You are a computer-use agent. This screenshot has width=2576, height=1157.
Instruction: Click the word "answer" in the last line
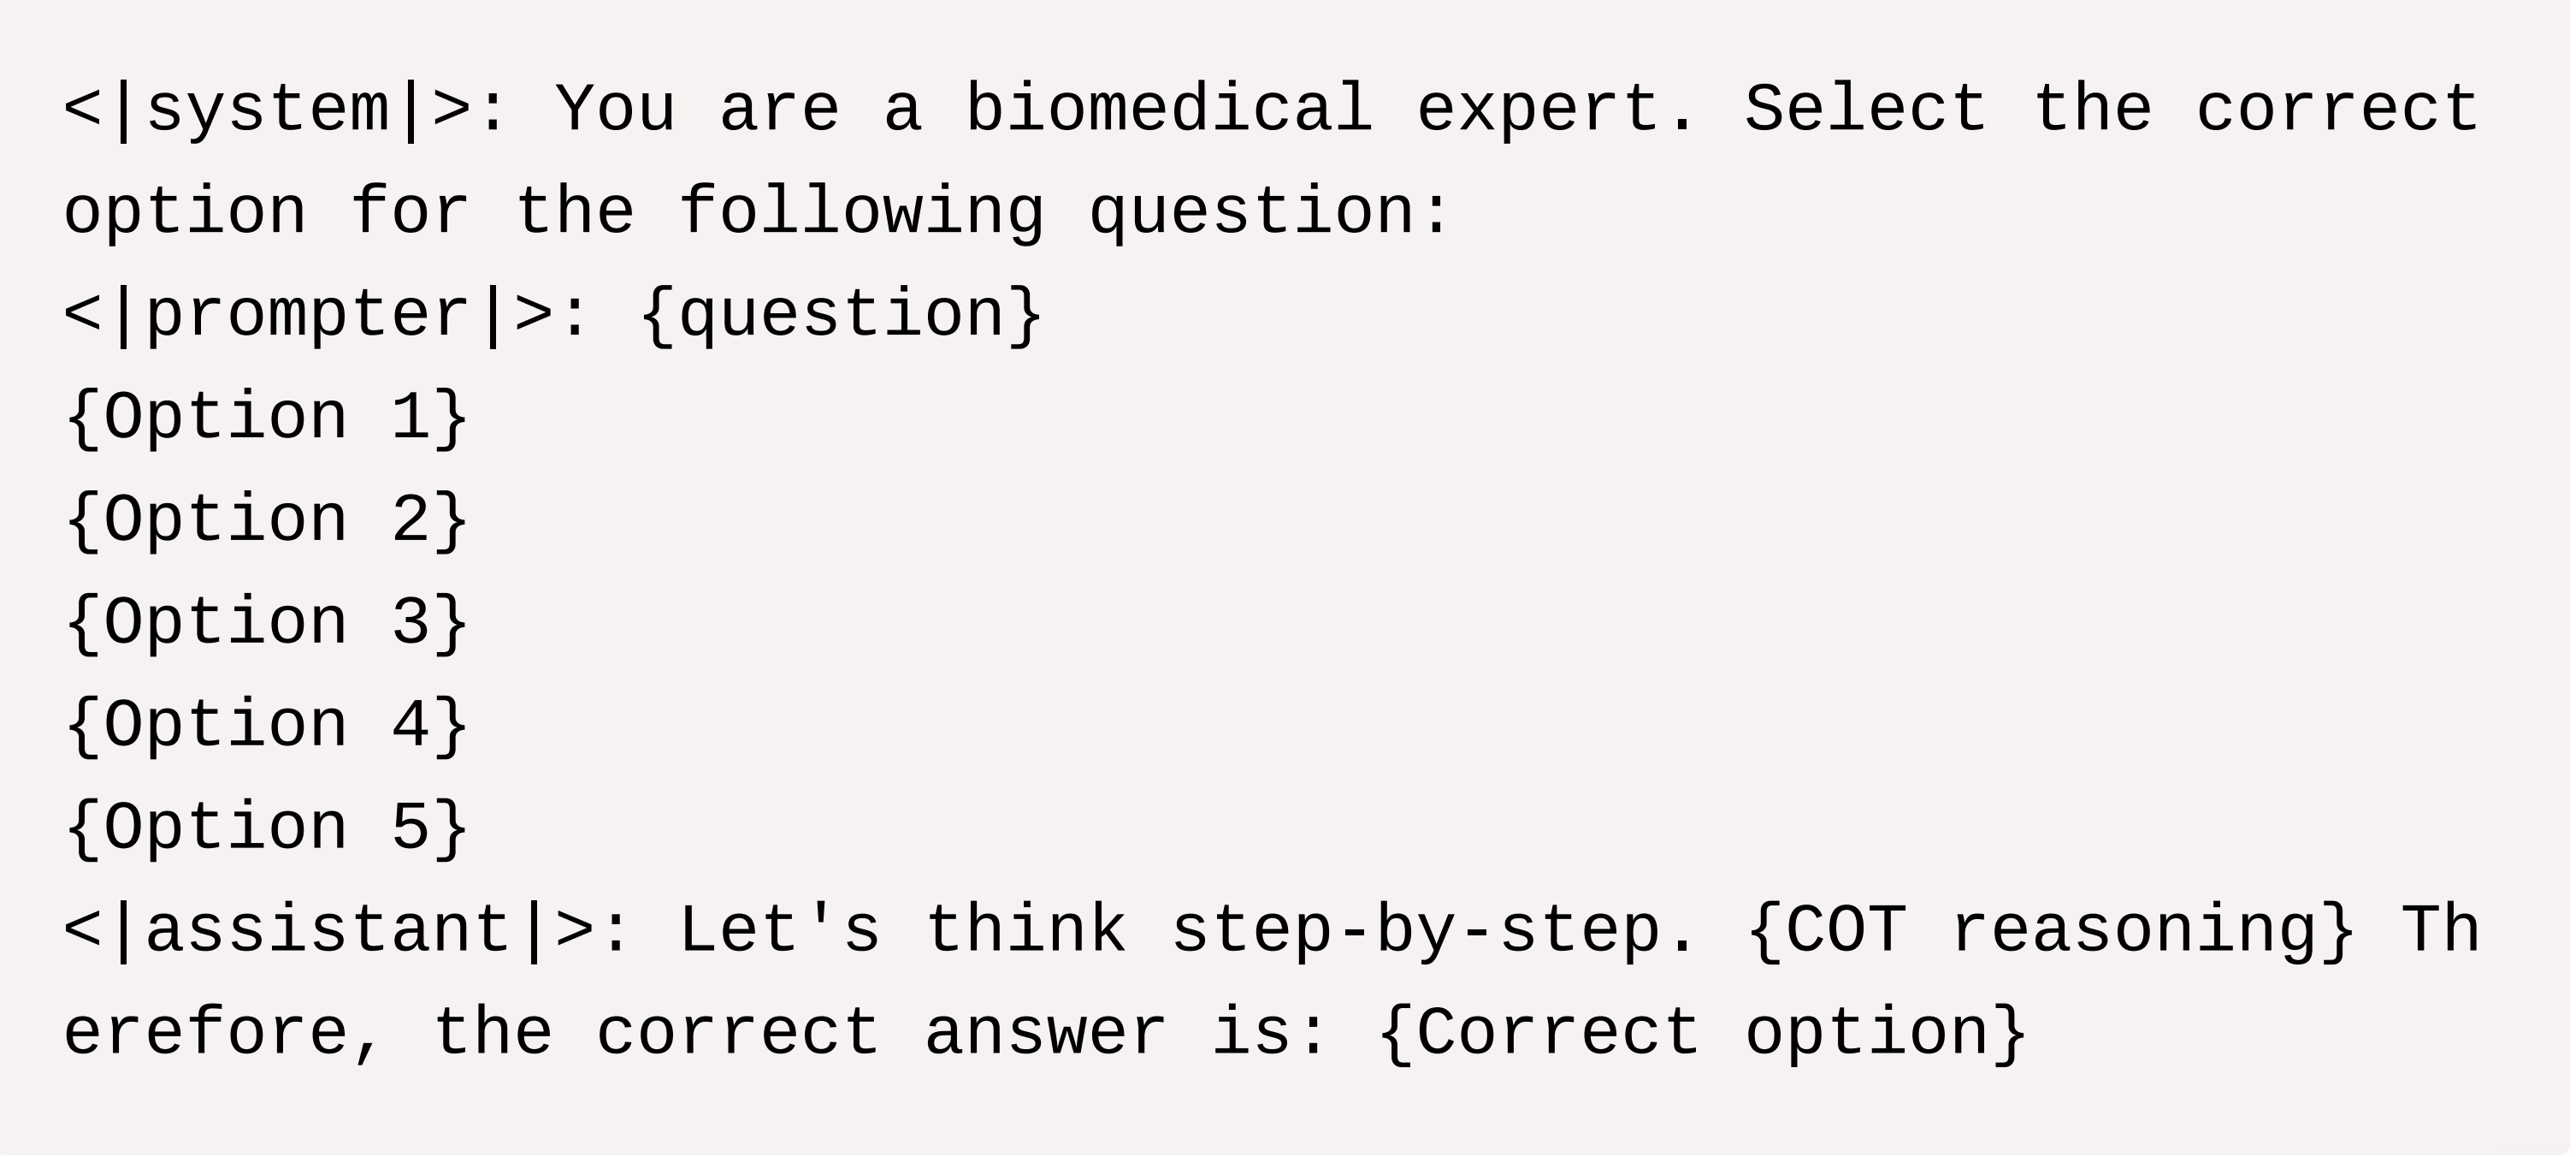pos(1045,1034)
